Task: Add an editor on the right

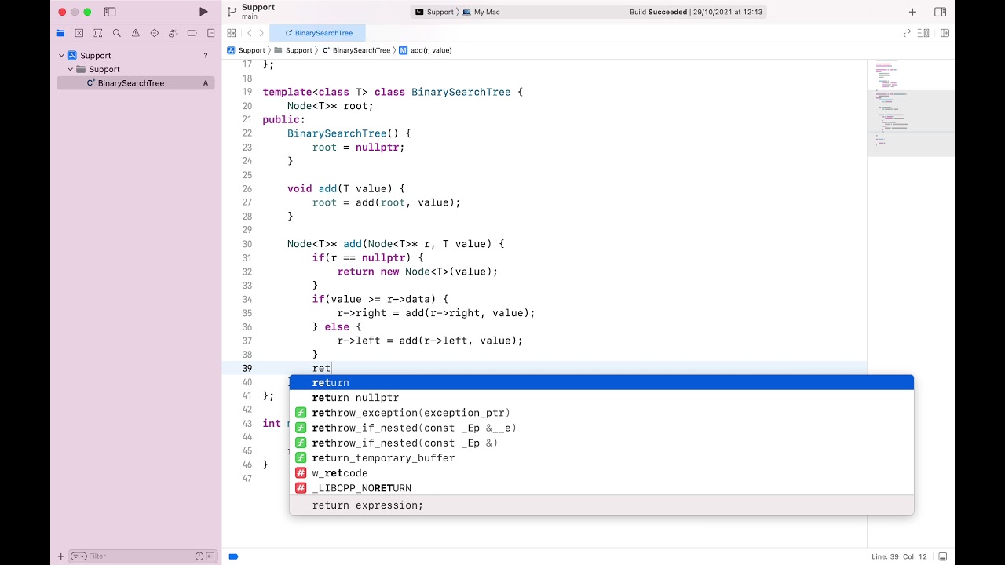Action: [945, 33]
